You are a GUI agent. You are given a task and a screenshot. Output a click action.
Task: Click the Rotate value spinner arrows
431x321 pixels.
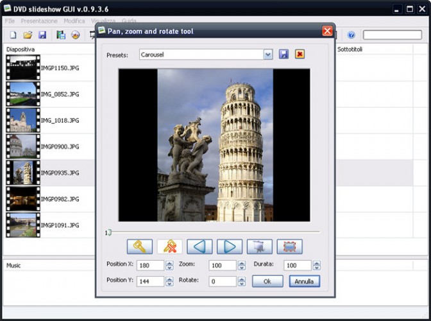[x=242, y=281]
